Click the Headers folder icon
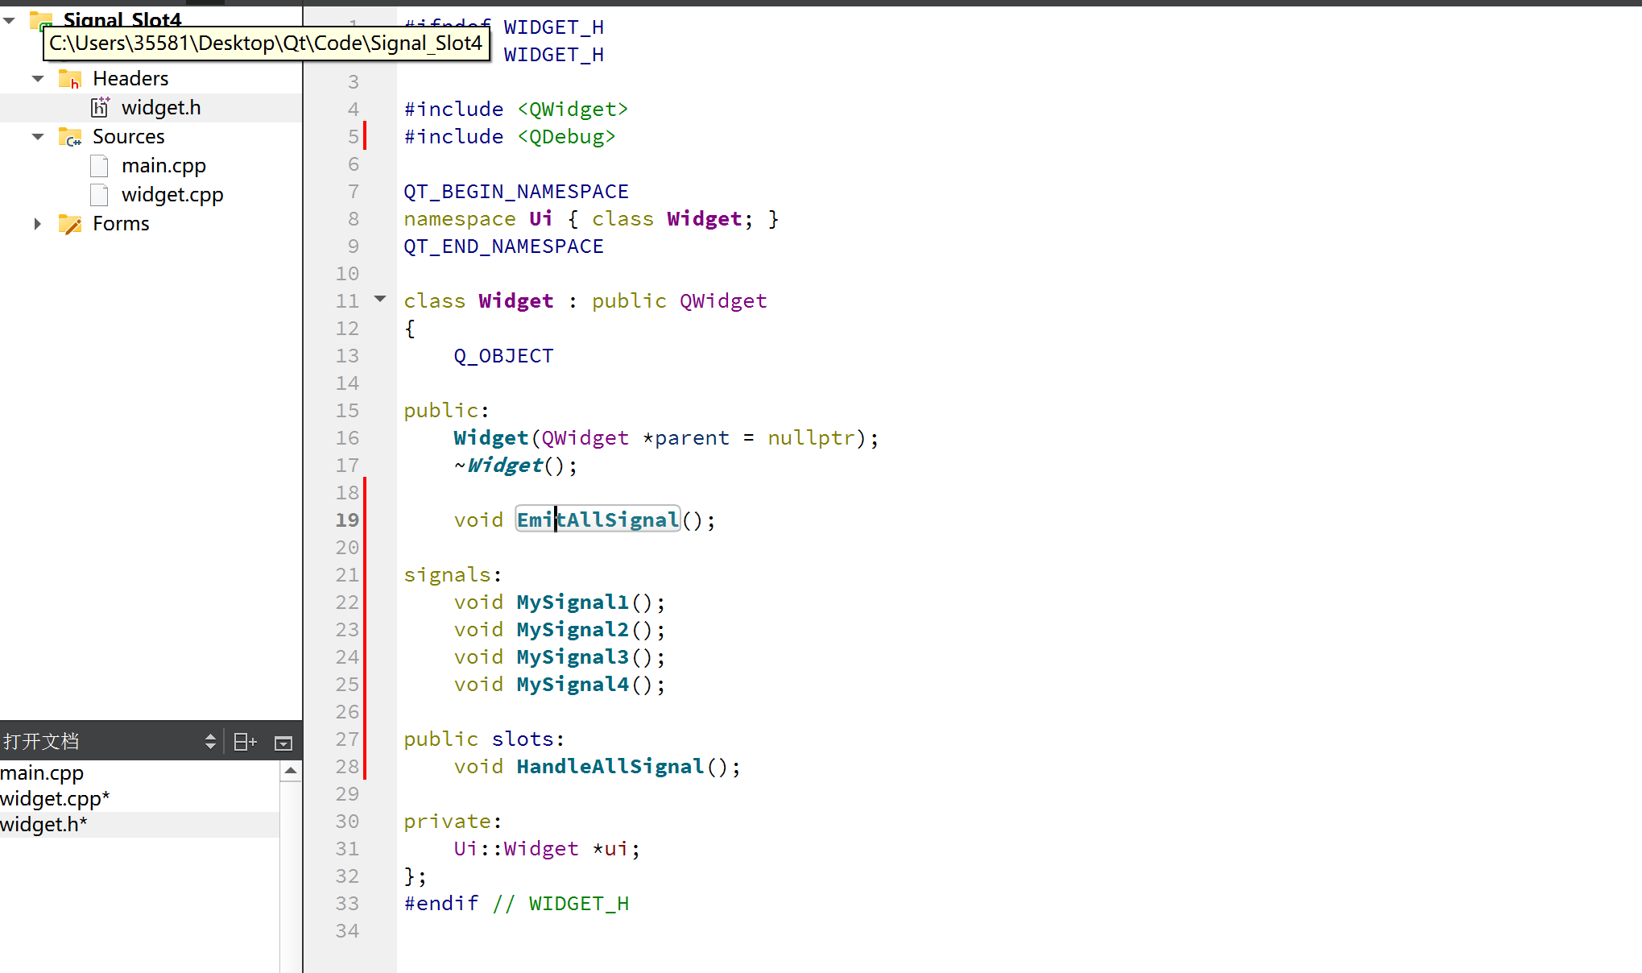The width and height of the screenshot is (1642, 973). (x=70, y=79)
